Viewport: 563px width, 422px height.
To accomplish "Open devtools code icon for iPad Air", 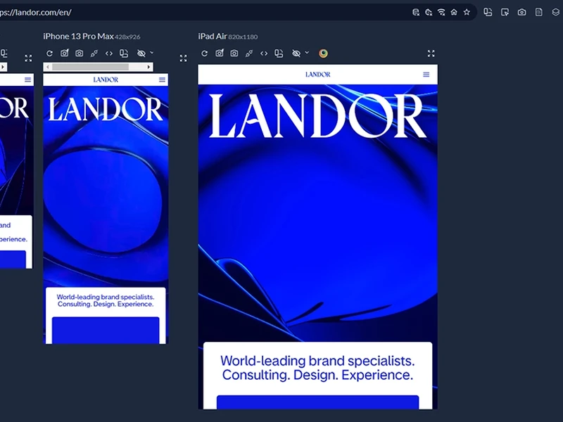I will pos(264,53).
